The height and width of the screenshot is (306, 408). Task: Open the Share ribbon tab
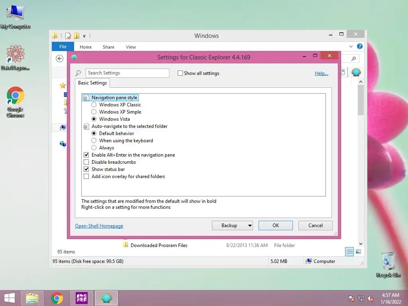click(108, 47)
